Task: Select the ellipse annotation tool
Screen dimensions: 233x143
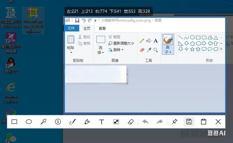Action: pyautogui.click(x=29, y=122)
